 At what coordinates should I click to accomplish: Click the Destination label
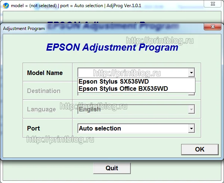44,91
